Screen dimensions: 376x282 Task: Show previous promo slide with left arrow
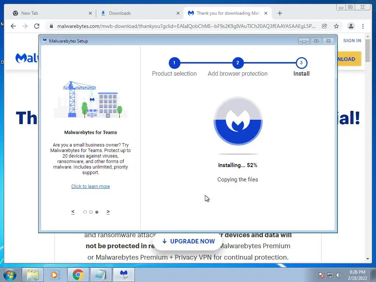pos(73,212)
